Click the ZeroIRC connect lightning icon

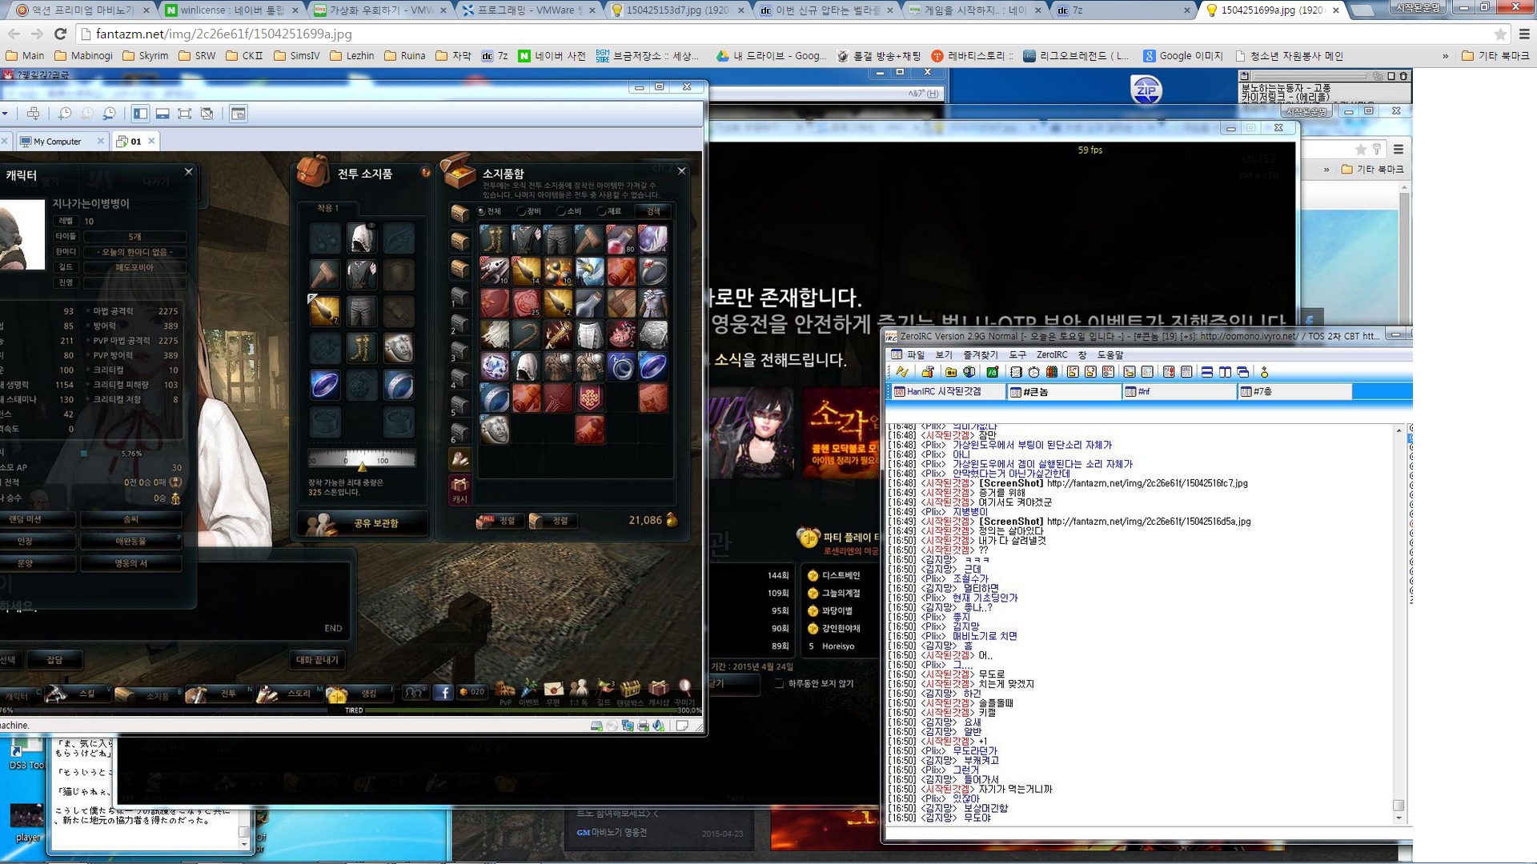[902, 372]
